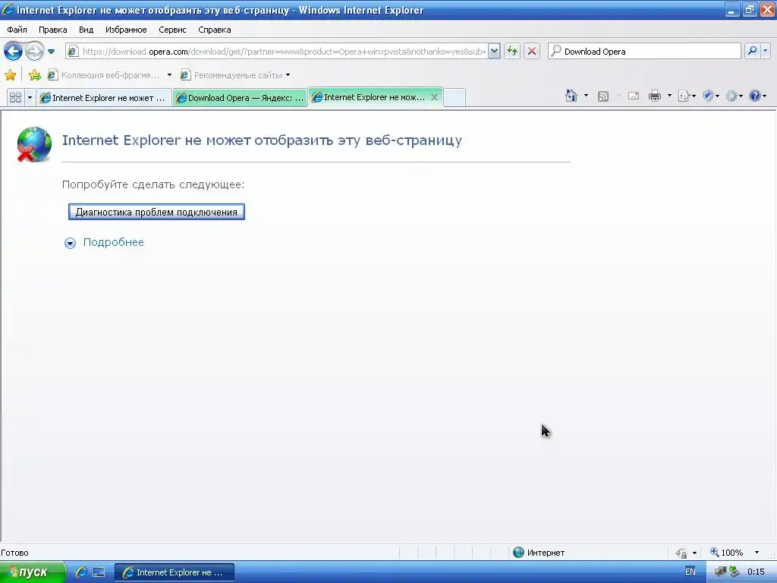The height and width of the screenshot is (583, 777).
Task: Expand Print options dropdown arrow
Action: tap(669, 96)
